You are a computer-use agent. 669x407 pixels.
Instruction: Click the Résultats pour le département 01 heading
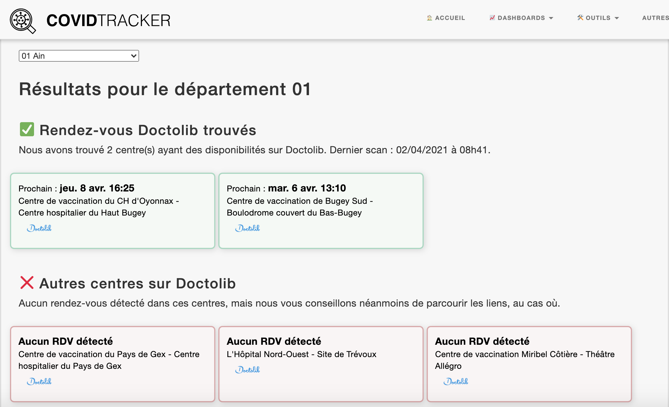pos(165,89)
